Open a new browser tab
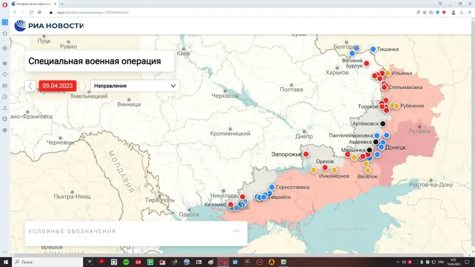This screenshot has height=267, width=475. coord(62,4)
